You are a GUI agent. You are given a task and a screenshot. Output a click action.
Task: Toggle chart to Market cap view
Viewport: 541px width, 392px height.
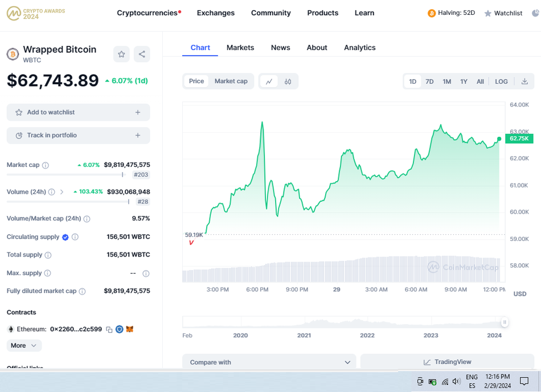tap(231, 81)
